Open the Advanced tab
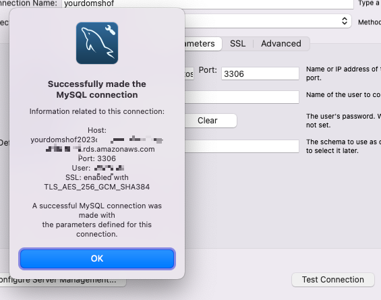This screenshot has width=381, height=300. pyautogui.click(x=281, y=44)
